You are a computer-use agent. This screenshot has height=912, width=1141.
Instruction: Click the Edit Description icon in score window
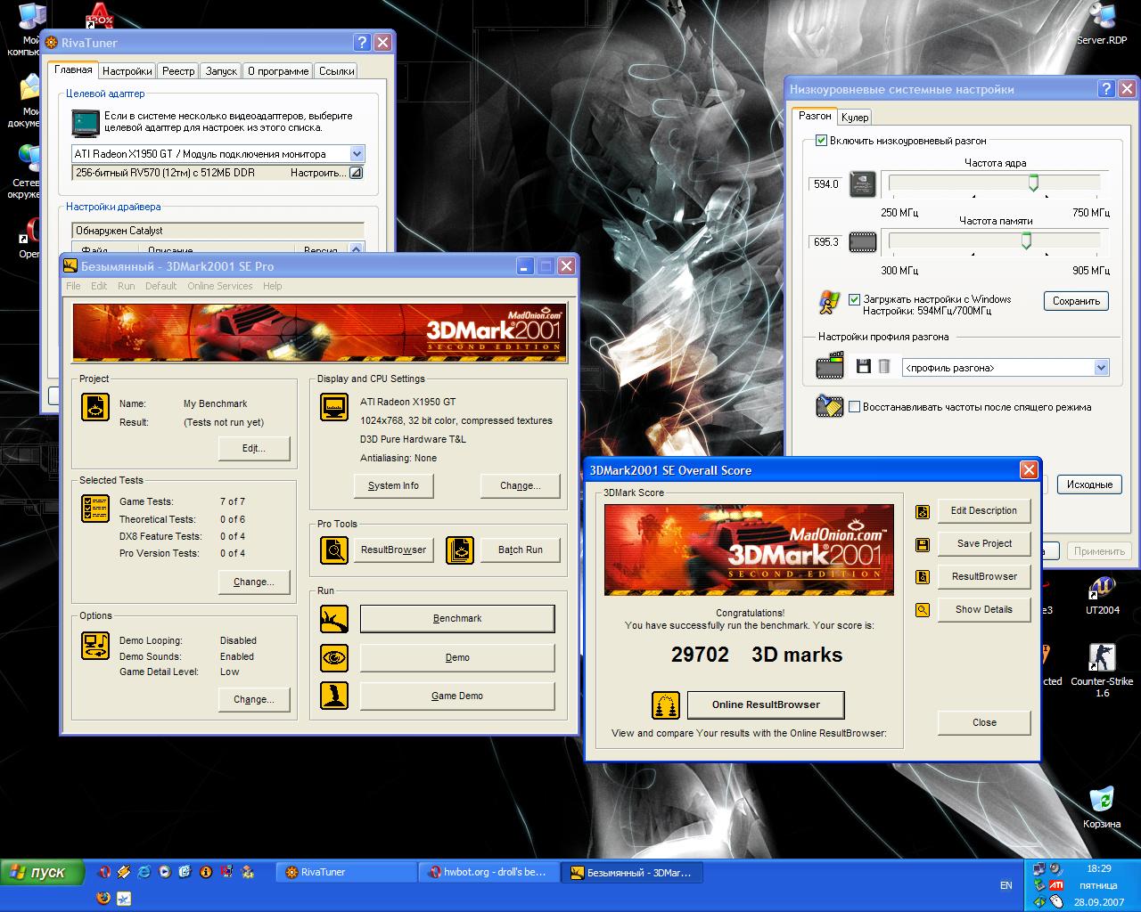coord(923,511)
